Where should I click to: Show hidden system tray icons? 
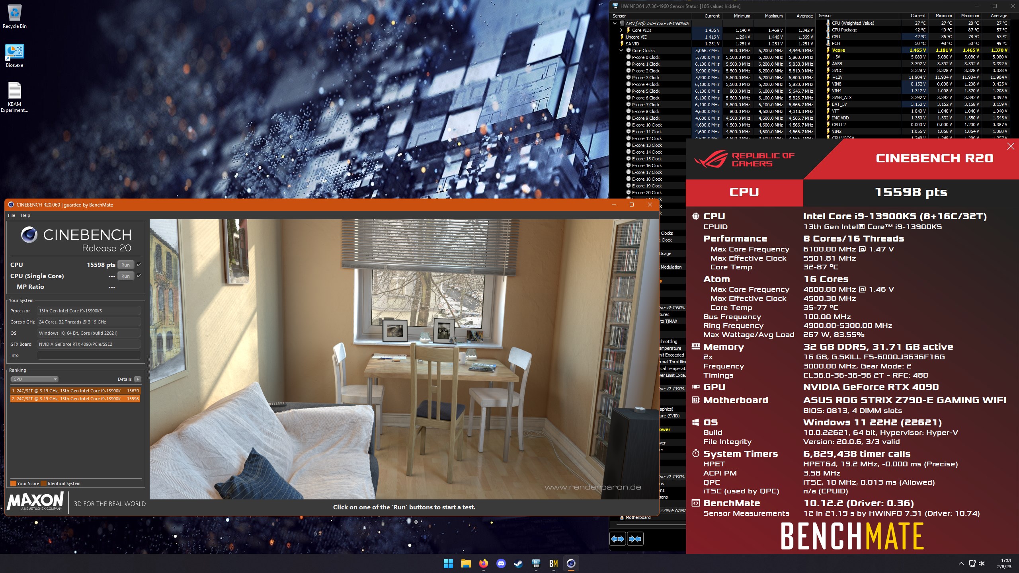(x=961, y=563)
